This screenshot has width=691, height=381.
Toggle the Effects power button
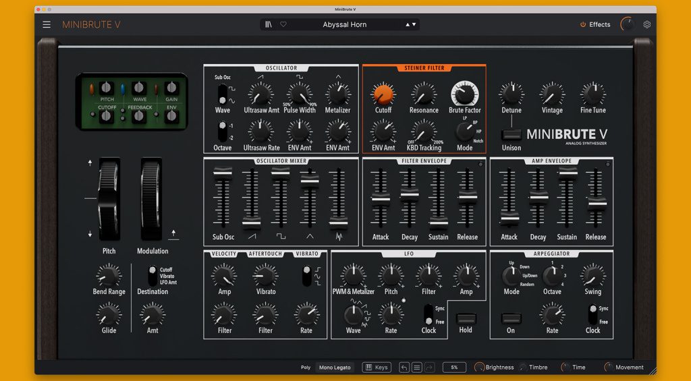pyautogui.click(x=583, y=25)
